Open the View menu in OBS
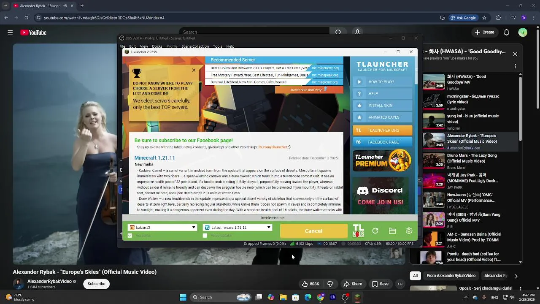This screenshot has width=540, height=304. point(144,46)
